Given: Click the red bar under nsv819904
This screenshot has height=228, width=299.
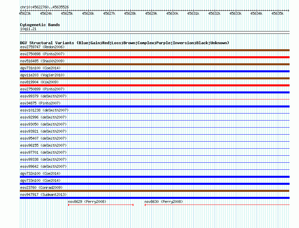Looking at the screenshot, I should pyautogui.click(x=155, y=85).
